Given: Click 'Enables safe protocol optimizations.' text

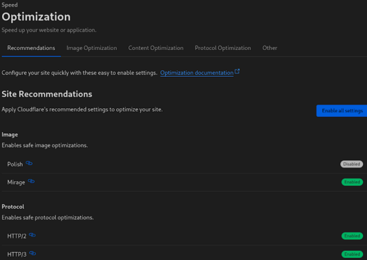Looking at the screenshot, I should [x=47, y=217].
